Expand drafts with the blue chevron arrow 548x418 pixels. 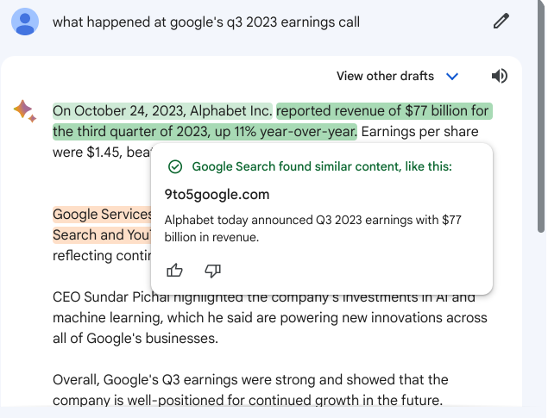click(x=452, y=77)
